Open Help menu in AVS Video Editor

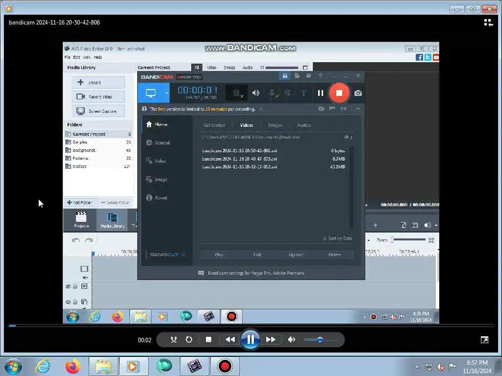pyautogui.click(x=98, y=57)
